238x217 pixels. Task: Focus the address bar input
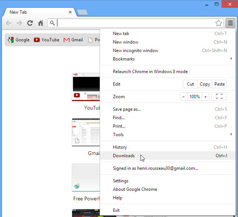(x=135, y=23)
